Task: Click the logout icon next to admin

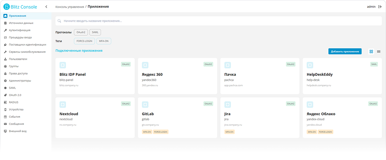Action: [x=380, y=6]
